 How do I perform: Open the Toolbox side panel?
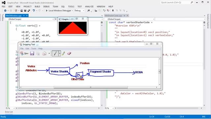tap(3, 18)
